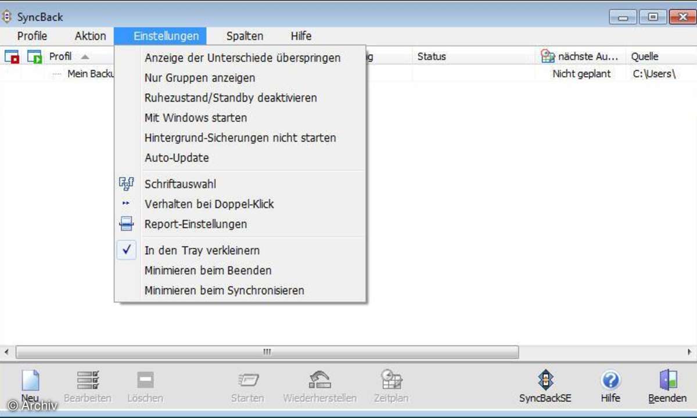Open the Hilfe menu in menu bar
The height and width of the screenshot is (418, 697).
click(x=301, y=36)
